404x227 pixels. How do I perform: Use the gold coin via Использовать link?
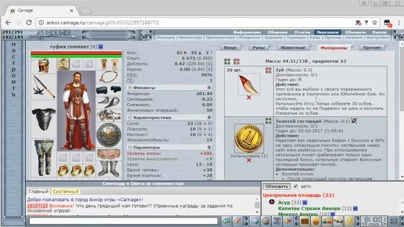[249, 156]
